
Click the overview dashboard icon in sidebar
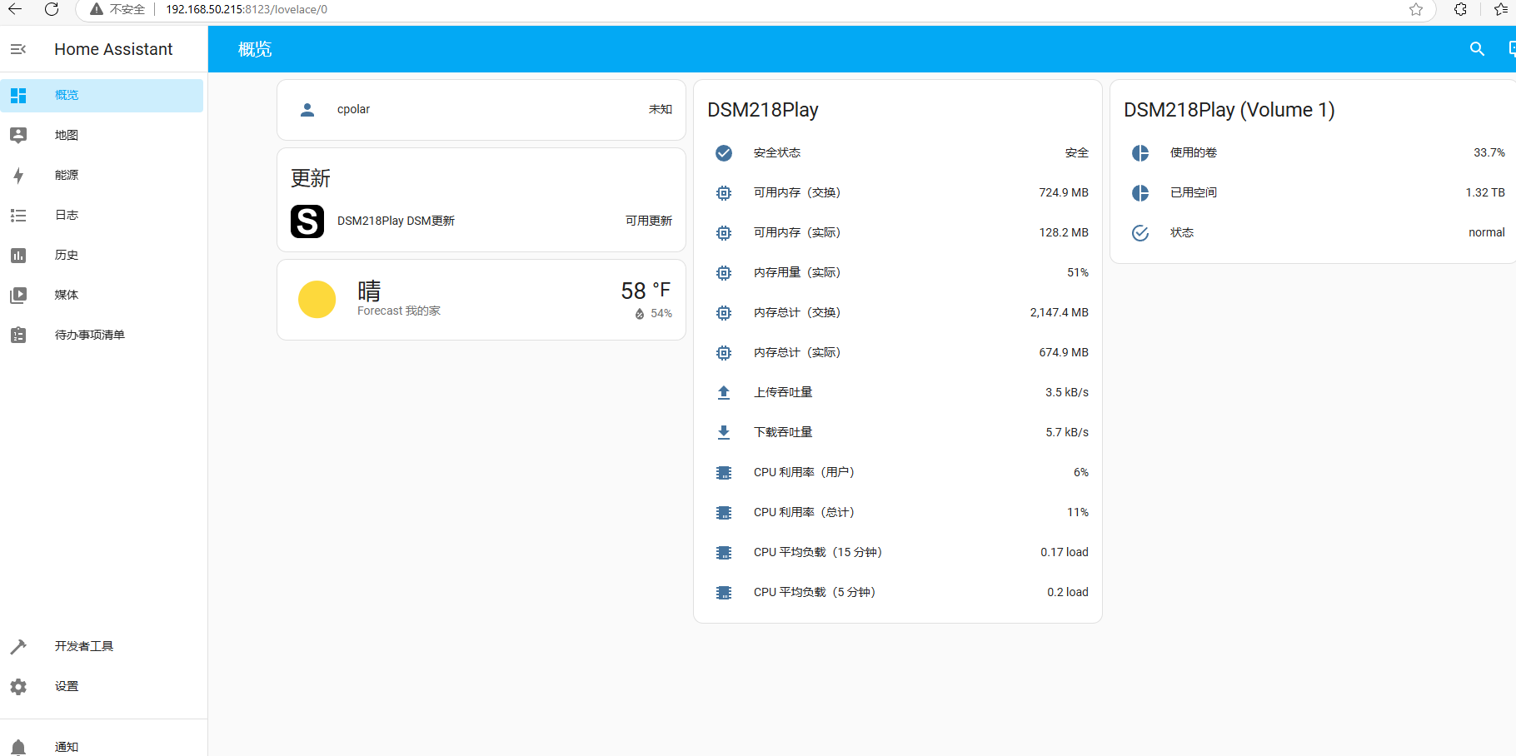(18, 96)
